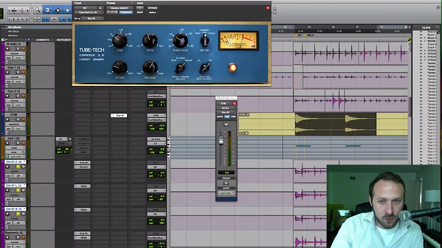Choose zoom preset 3

click(18, 19)
